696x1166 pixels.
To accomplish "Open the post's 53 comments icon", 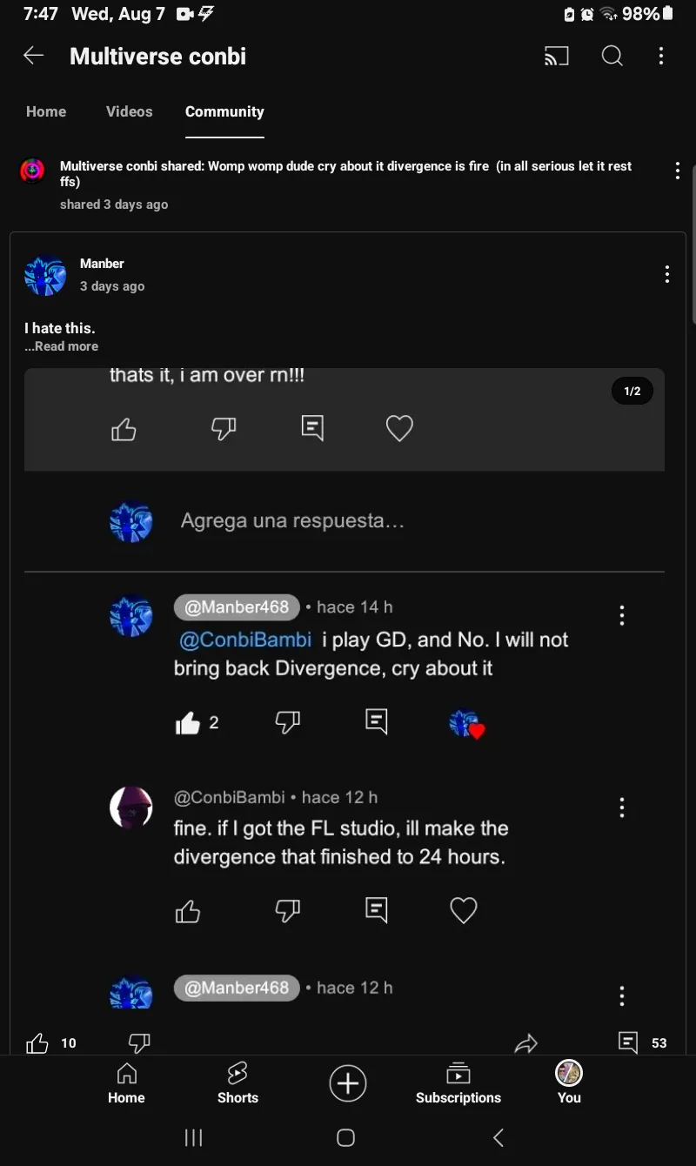I will click(628, 1042).
